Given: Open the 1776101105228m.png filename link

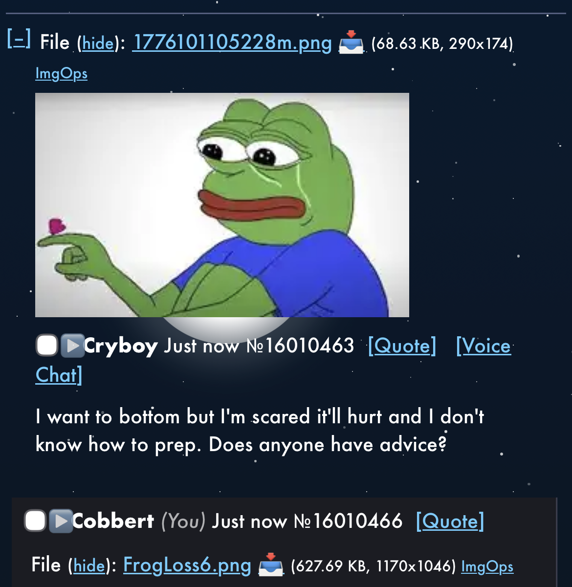Looking at the screenshot, I should tap(232, 43).
